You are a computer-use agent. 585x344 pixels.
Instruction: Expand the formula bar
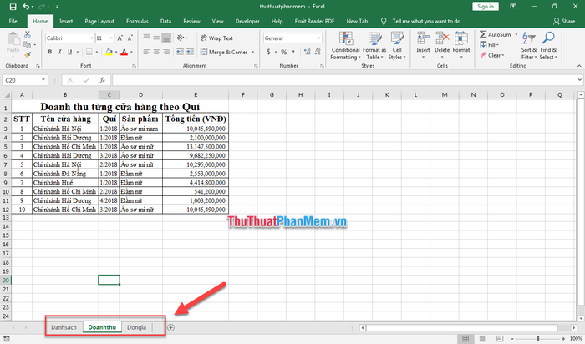point(579,80)
